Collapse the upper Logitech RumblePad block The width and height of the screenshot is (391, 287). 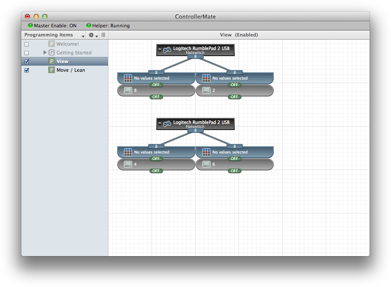coord(160,50)
